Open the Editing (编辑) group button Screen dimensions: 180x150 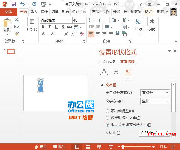click(x=152, y=26)
